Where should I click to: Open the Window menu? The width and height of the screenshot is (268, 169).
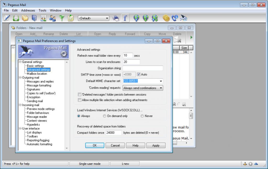tap(55, 10)
